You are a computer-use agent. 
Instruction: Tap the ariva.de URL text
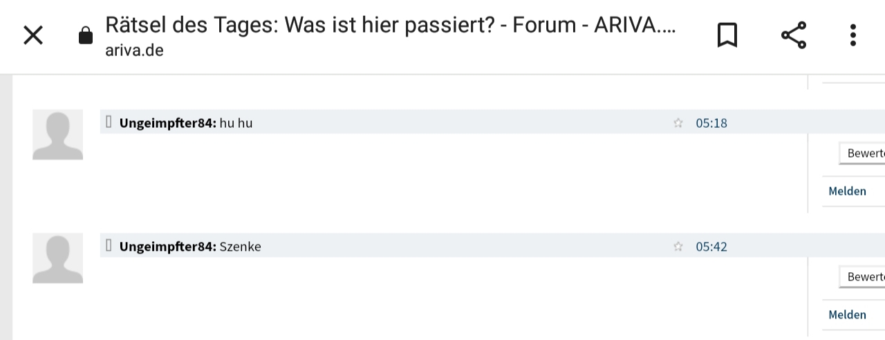[x=134, y=50]
